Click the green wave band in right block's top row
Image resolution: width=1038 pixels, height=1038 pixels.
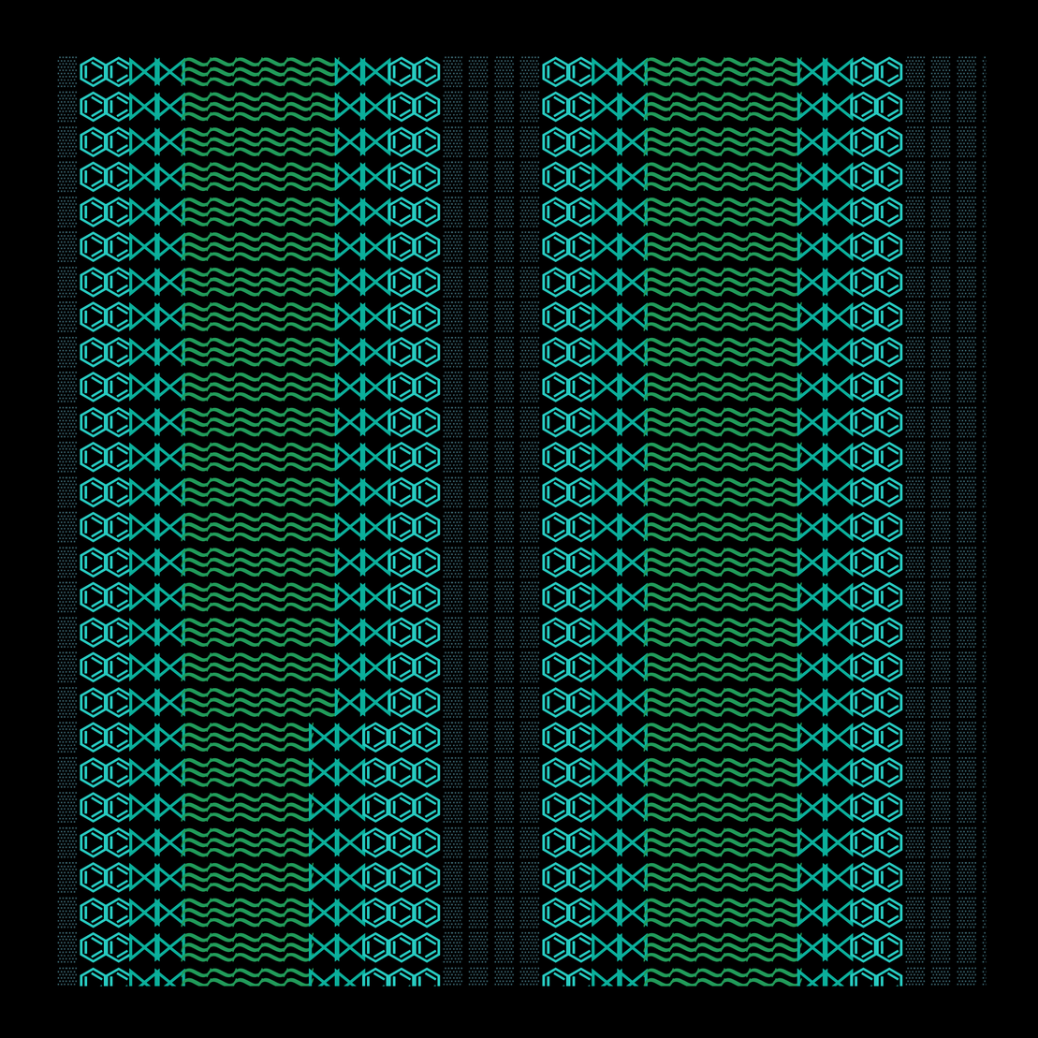[723, 71]
